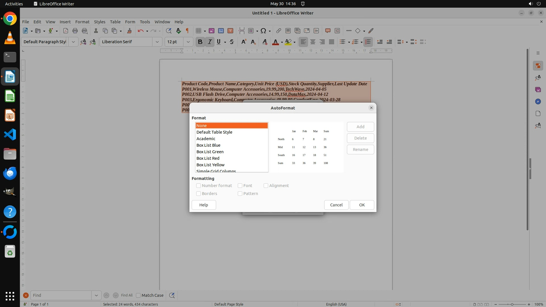Expand the font name dropdown
This screenshot has width=546, height=307.
point(157,42)
